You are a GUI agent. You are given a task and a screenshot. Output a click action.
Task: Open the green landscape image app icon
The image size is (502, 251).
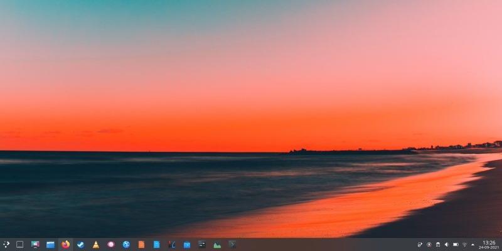click(217, 244)
